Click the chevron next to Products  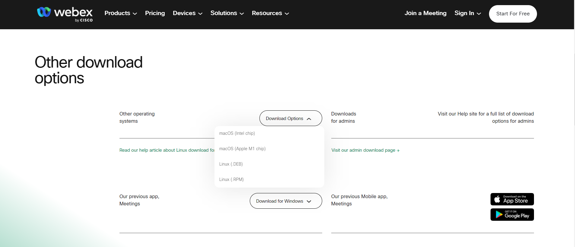point(135,14)
